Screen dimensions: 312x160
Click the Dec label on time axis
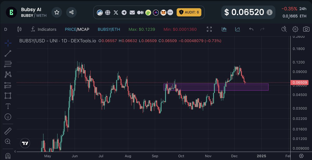pyautogui.click(x=235, y=156)
